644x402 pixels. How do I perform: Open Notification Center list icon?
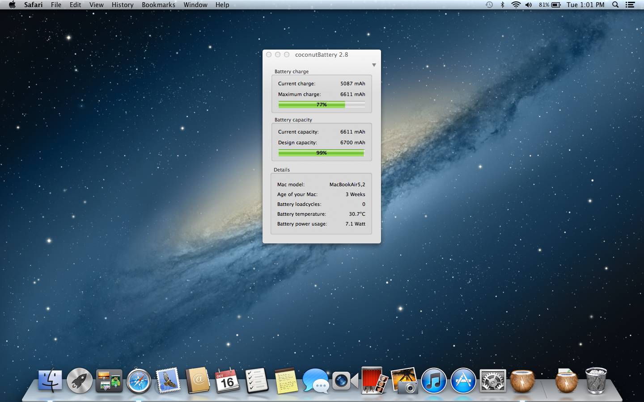coord(630,5)
